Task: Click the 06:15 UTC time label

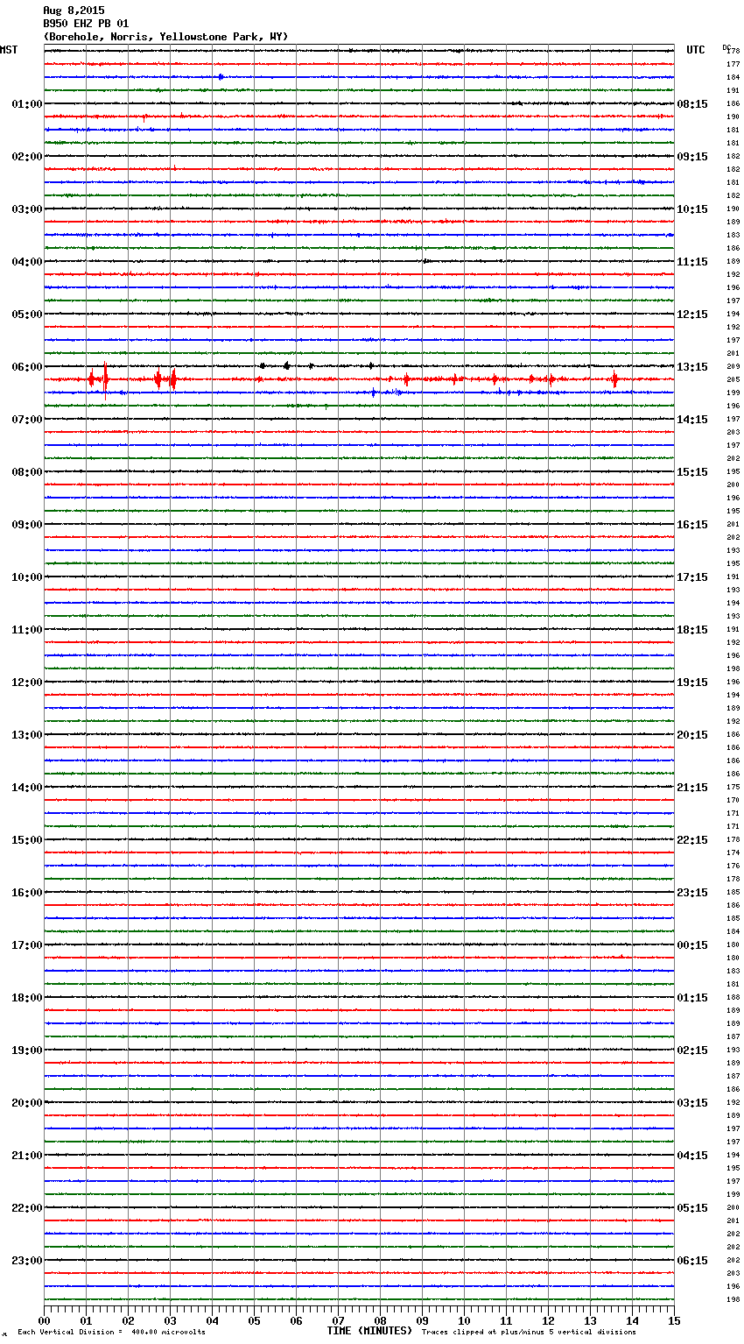Action: coord(692,1261)
